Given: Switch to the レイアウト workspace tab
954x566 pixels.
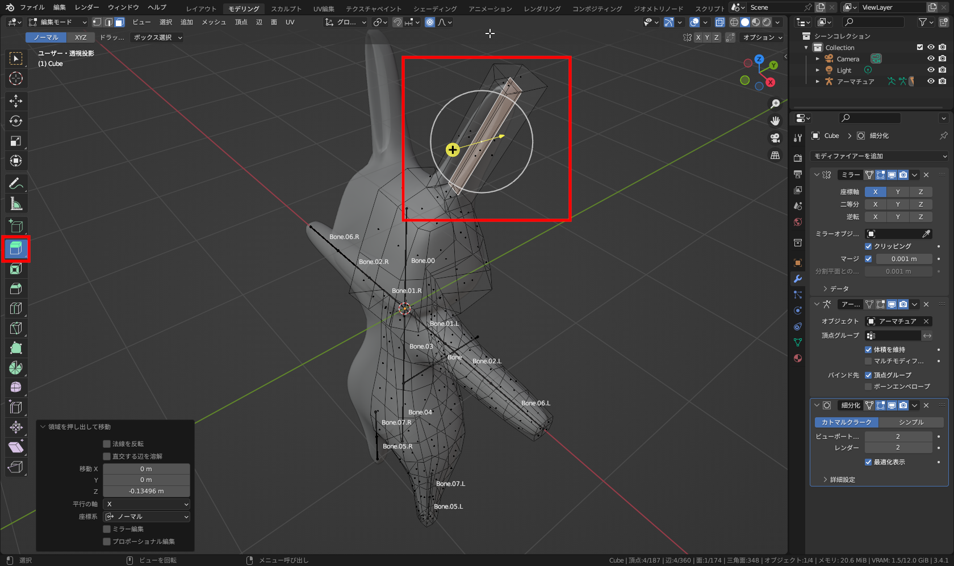Looking at the screenshot, I should (201, 9).
